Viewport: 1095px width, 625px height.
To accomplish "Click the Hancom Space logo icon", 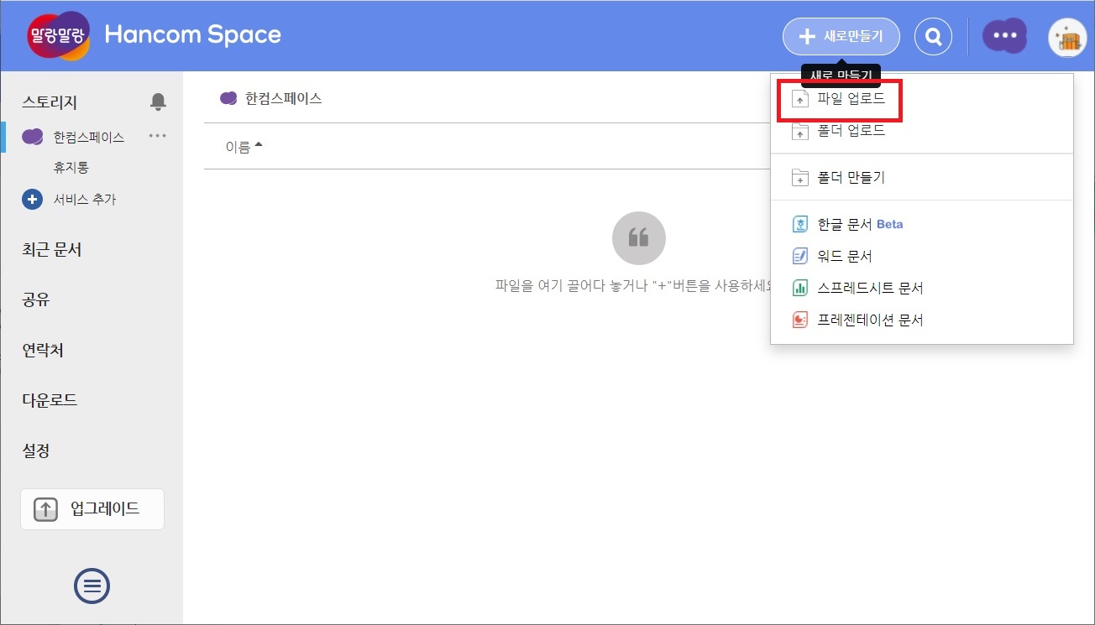I will pyautogui.click(x=59, y=36).
